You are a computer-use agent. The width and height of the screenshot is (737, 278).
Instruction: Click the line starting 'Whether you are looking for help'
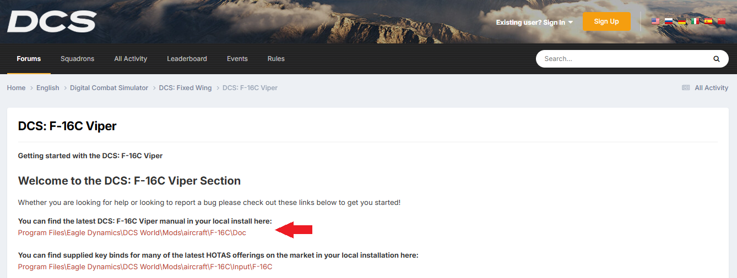(x=209, y=203)
